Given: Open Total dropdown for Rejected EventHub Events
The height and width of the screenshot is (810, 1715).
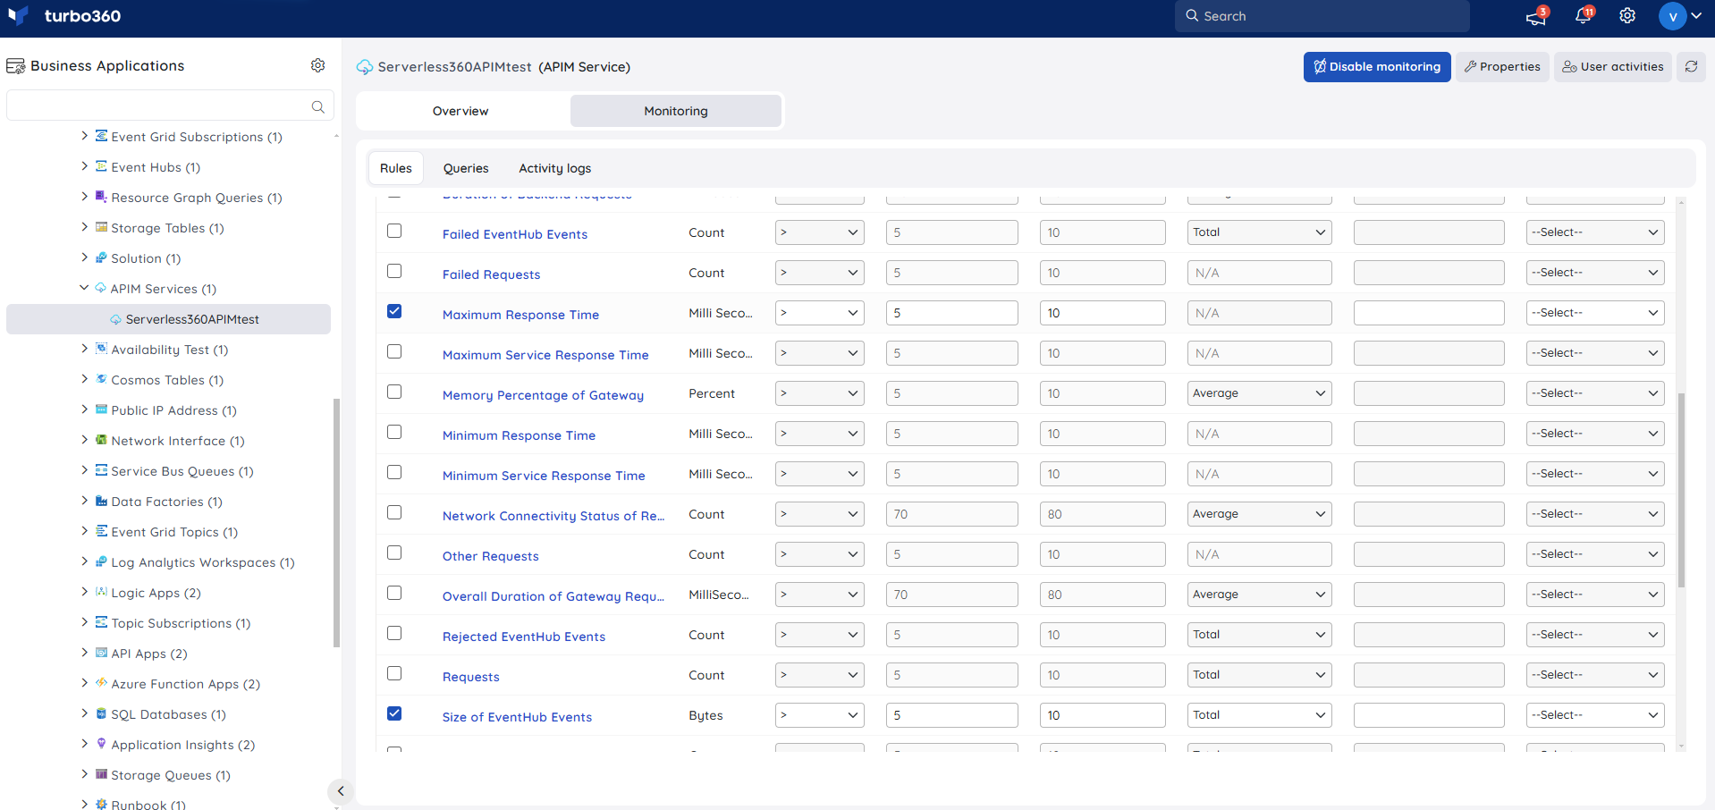Looking at the screenshot, I should (x=1259, y=635).
